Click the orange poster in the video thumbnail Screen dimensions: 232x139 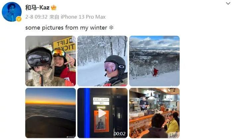(x=101, y=121)
